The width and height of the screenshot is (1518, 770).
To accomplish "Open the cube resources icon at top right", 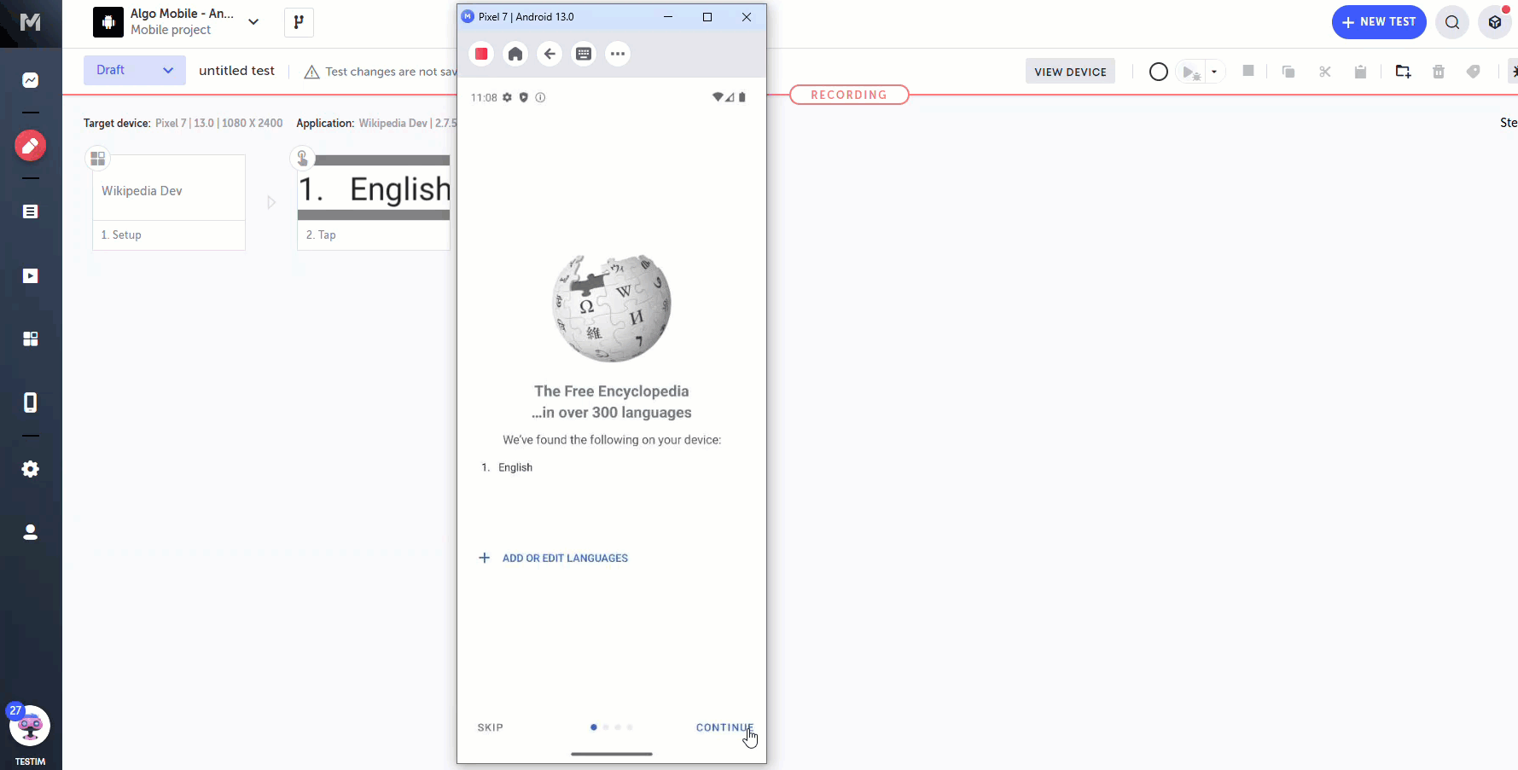I will [1495, 22].
